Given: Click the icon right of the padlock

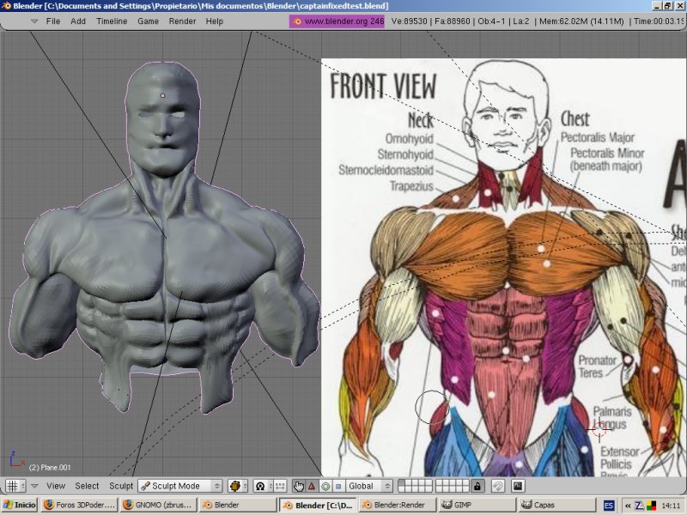Looking at the screenshot, I should tap(498, 486).
